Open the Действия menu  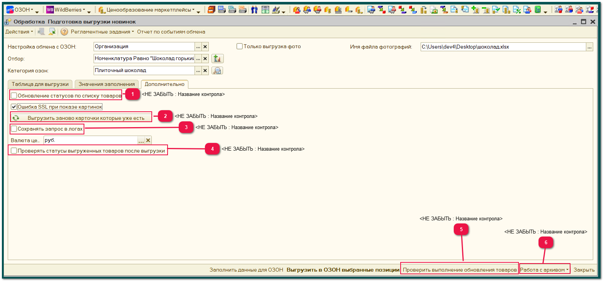(x=19, y=32)
